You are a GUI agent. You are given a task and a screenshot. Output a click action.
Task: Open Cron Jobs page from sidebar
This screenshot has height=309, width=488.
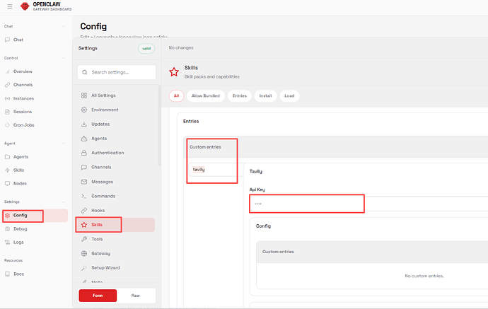(35, 125)
